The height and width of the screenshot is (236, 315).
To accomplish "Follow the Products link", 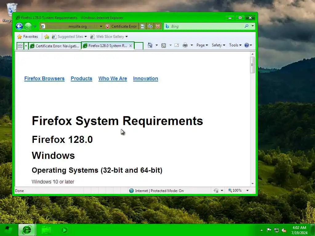I will pyautogui.click(x=81, y=78).
